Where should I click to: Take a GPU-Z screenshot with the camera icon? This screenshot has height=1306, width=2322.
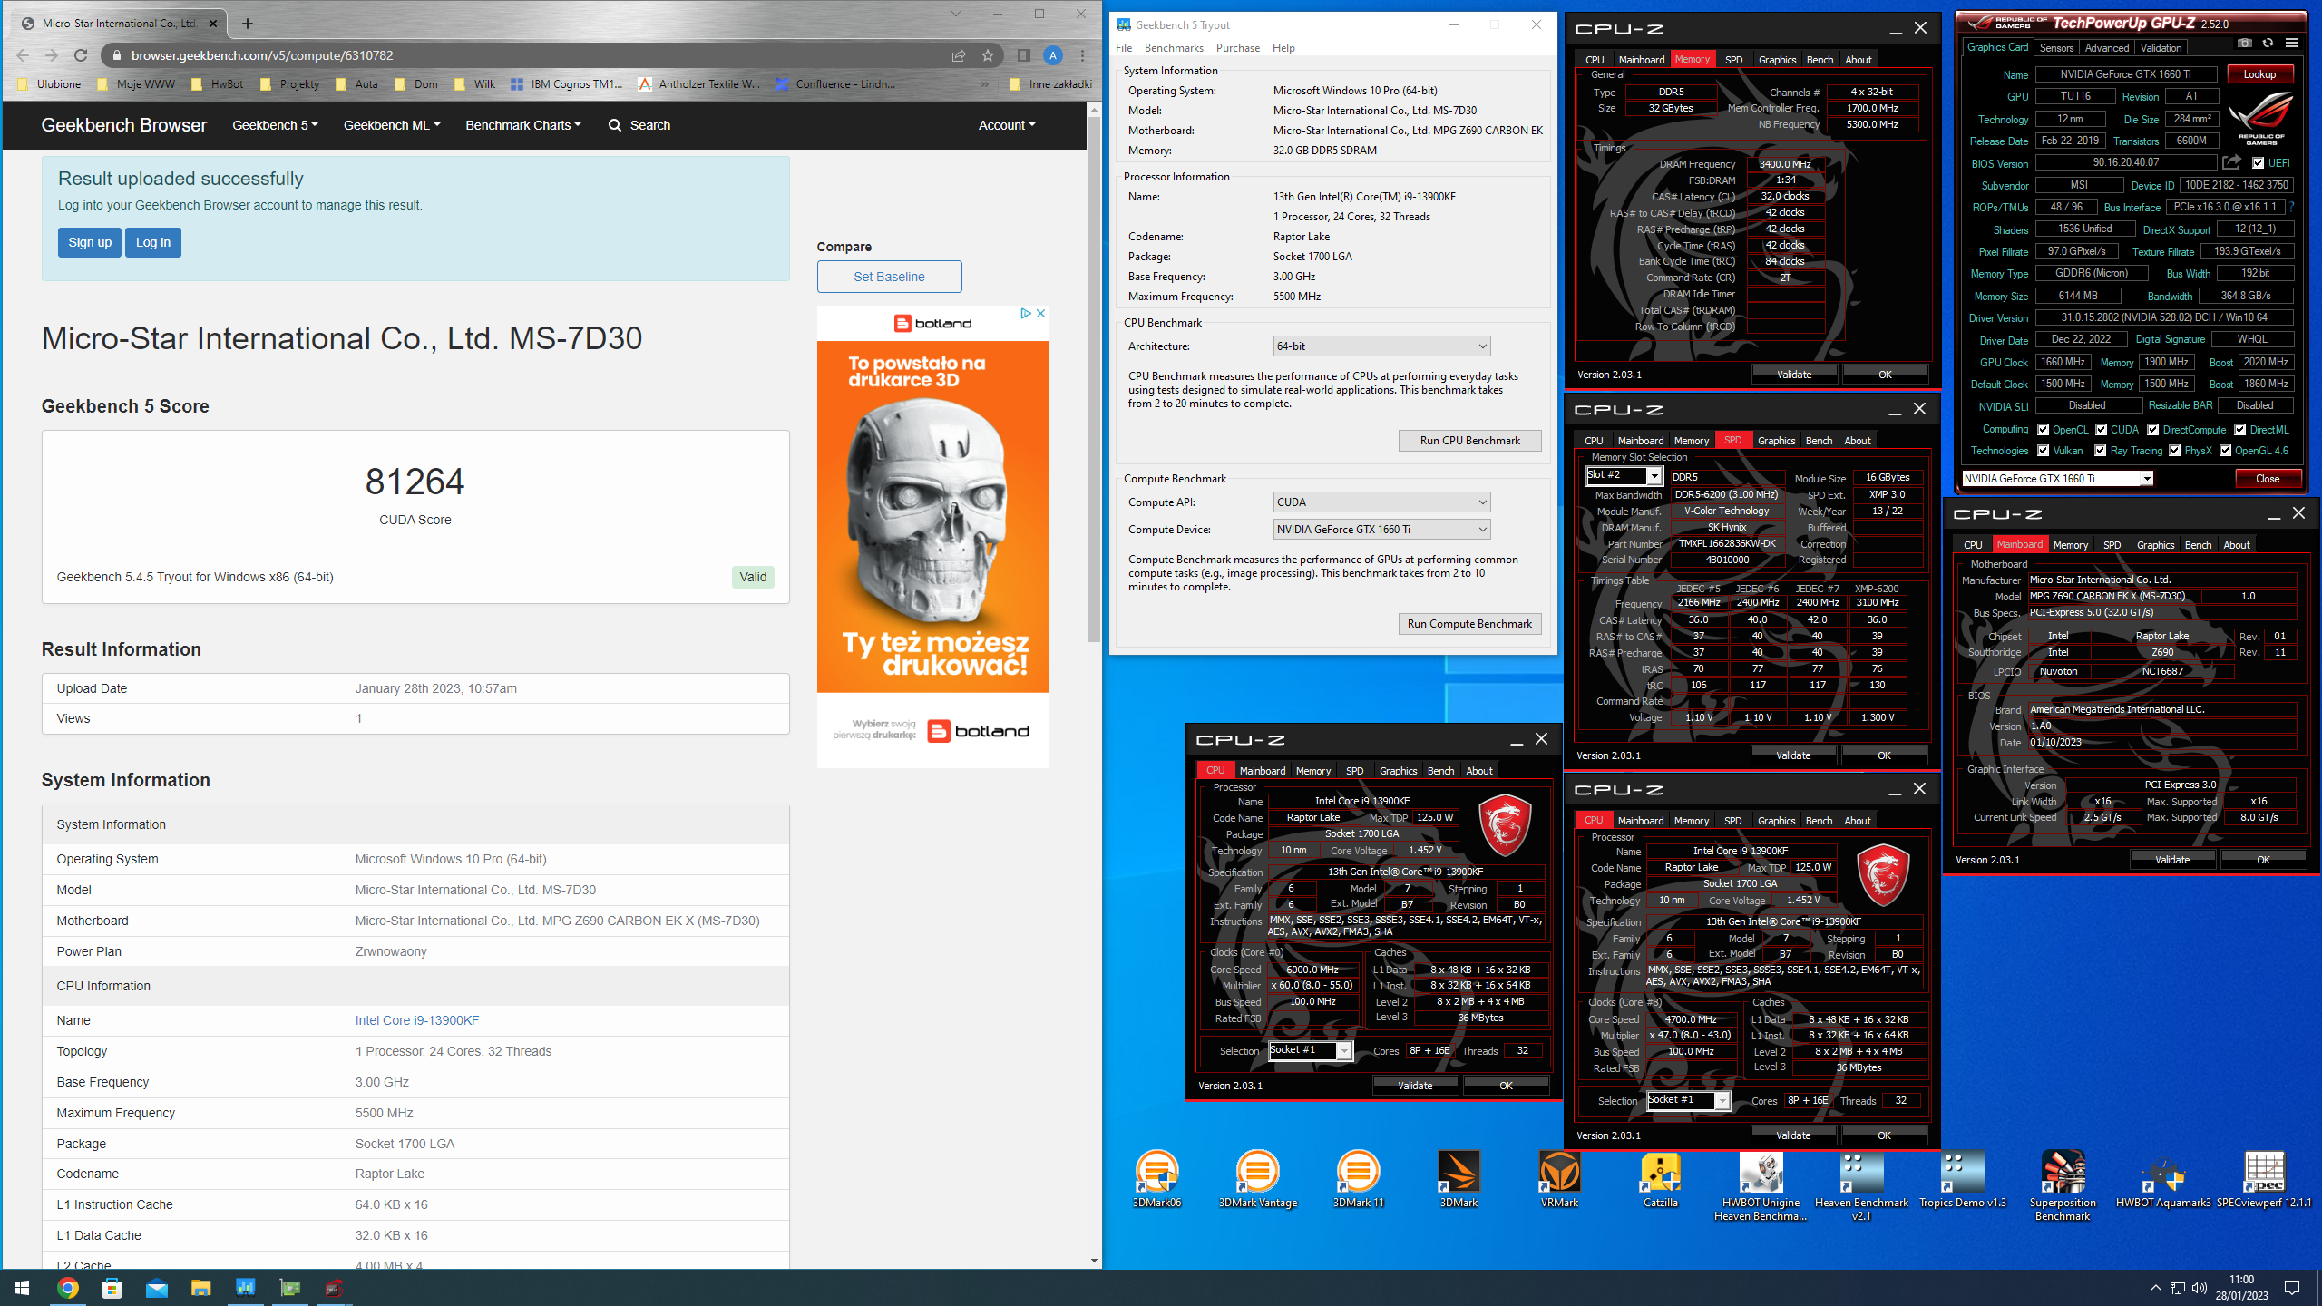(x=2244, y=43)
